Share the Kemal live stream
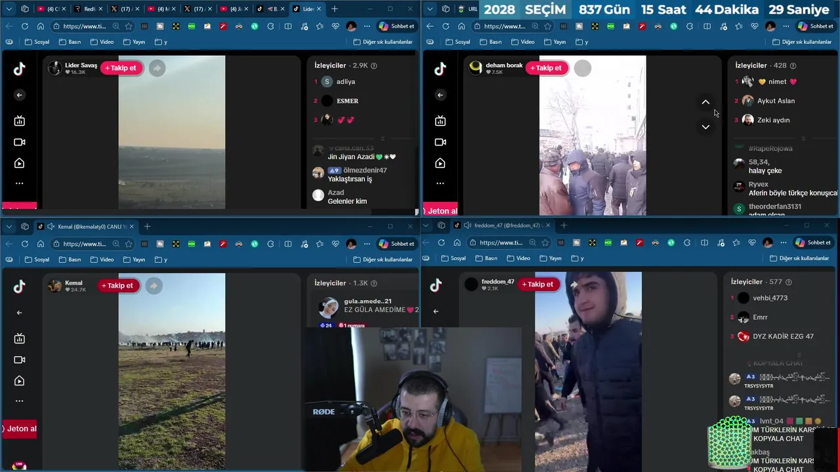 [x=154, y=286]
